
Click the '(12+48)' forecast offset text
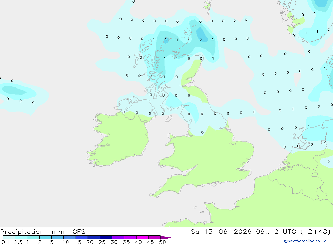tap(316, 232)
